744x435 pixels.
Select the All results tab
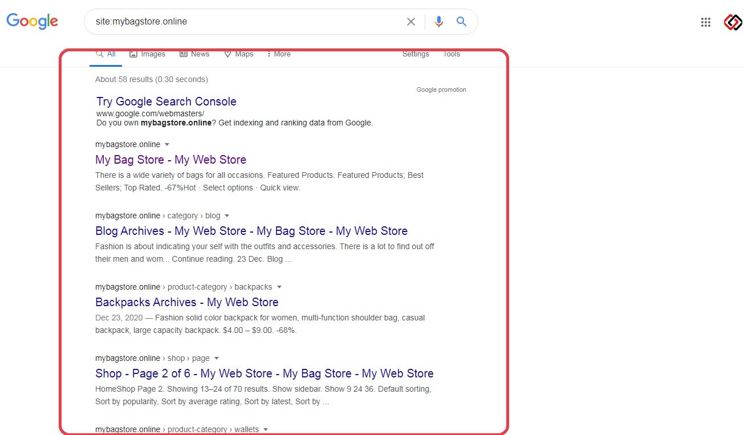[105, 54]
